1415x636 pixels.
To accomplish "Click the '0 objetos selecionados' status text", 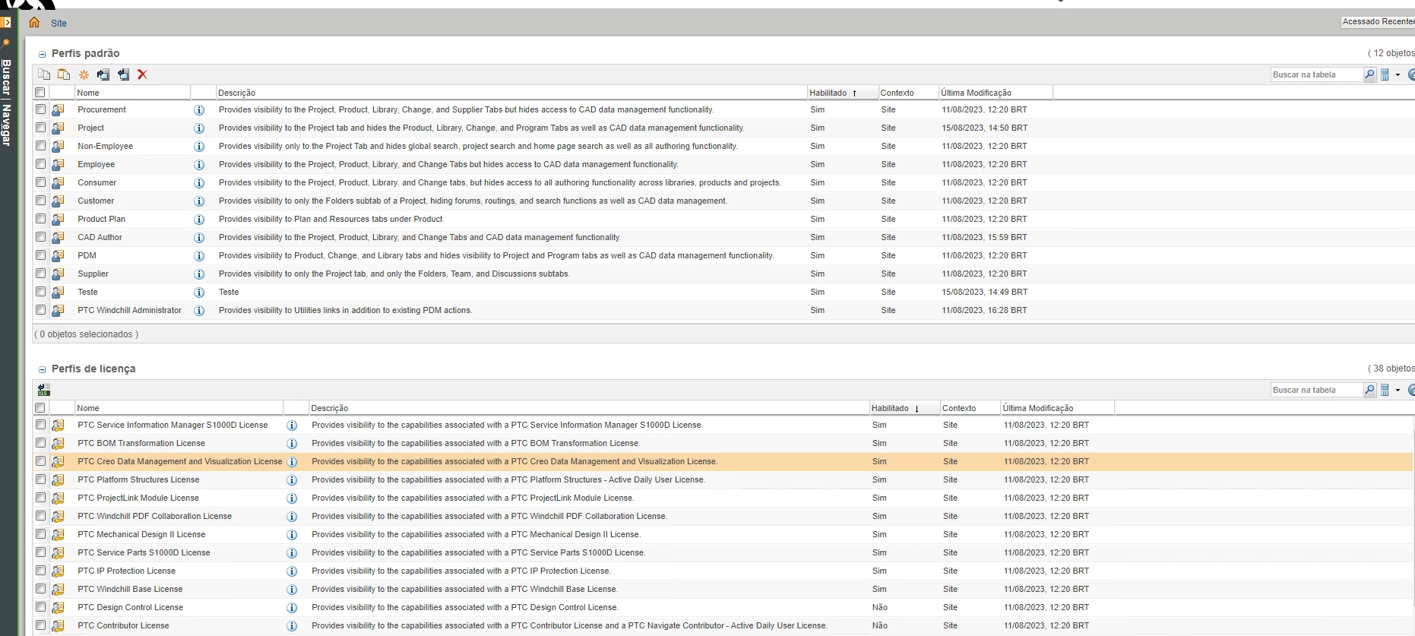I will pos(87,334).
